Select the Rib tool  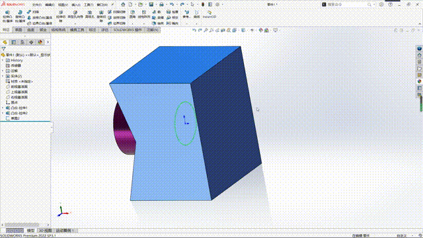157,12
